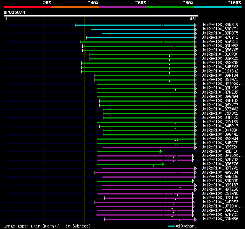The width and height of the screenshot is (245, 229).
Task: Choose the UniRef100_Q10P30 label
Action: coord(220,54)
